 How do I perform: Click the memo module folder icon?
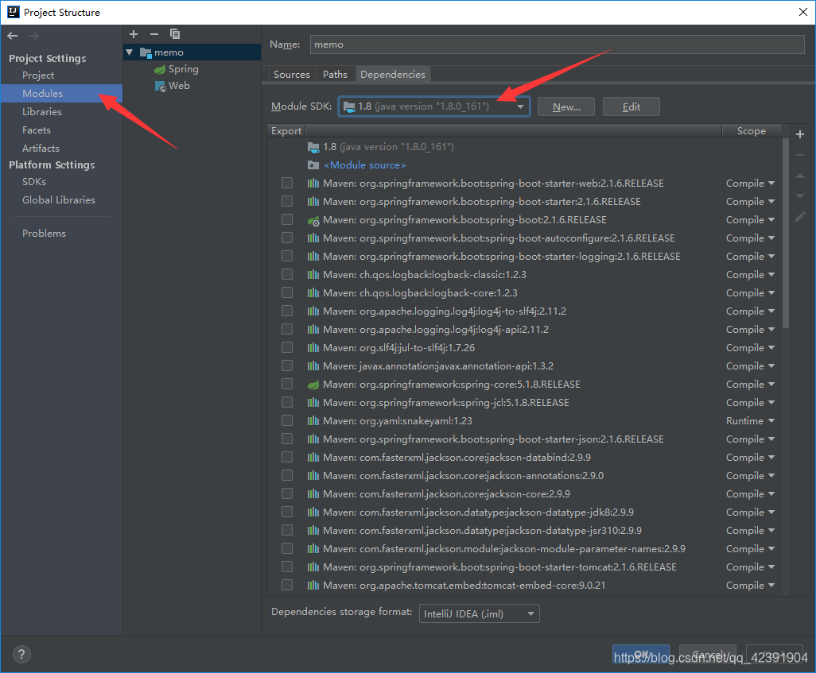point(146,52)
